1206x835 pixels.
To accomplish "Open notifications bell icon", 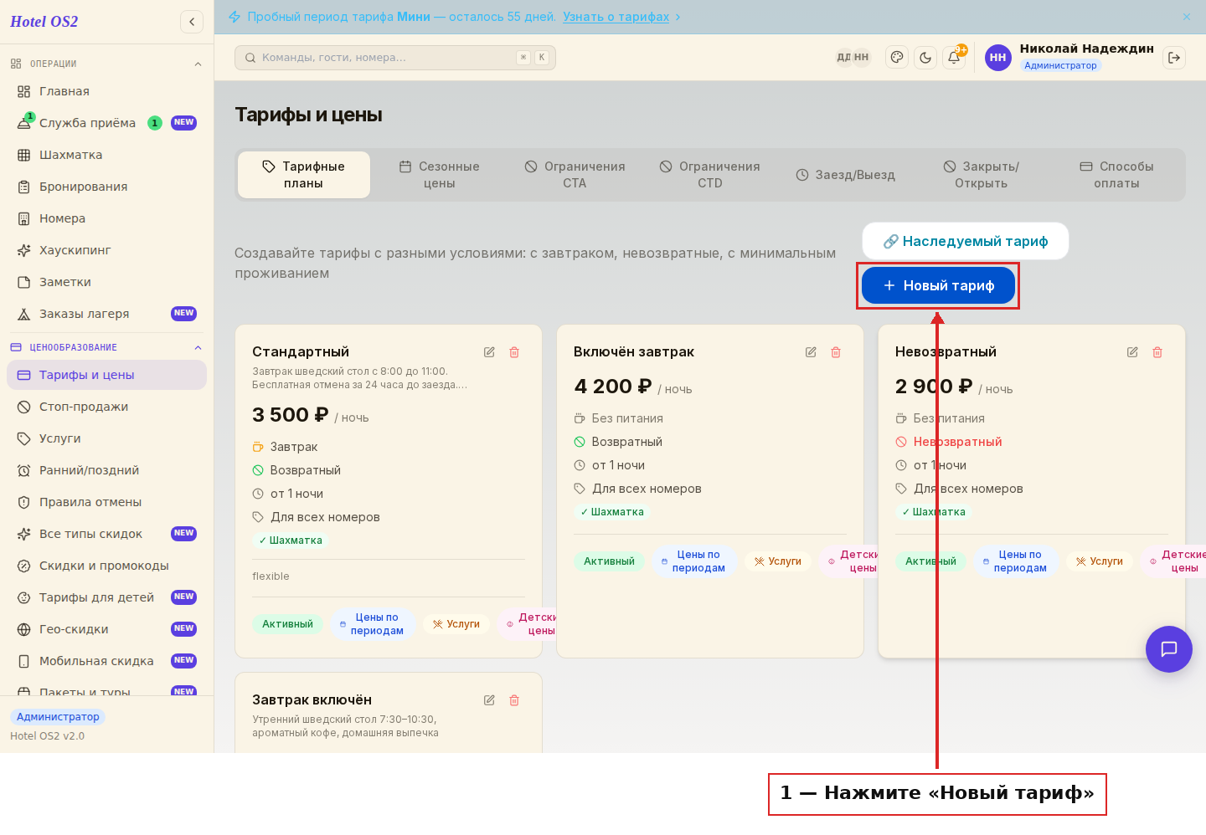I will click(954, 58).
